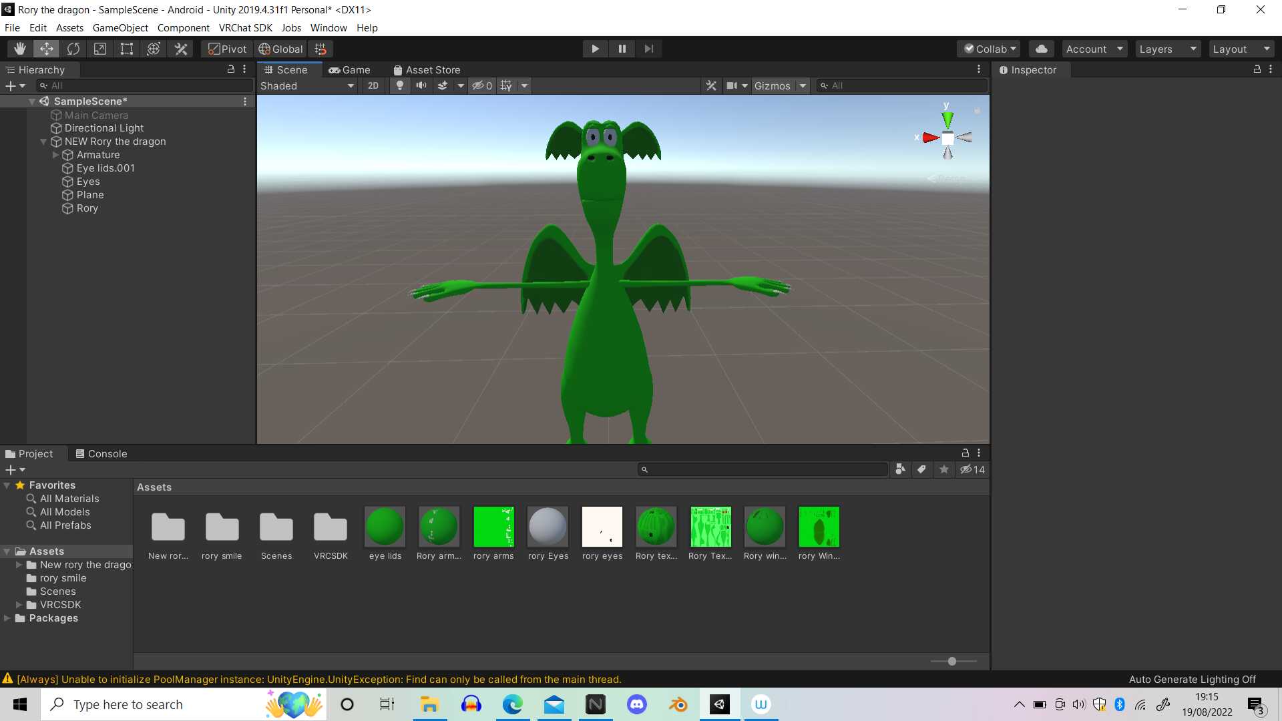The height and width of the screenshot is (721, 1282).
Task: Toggle 2D scene view mode
Action: 373,85
